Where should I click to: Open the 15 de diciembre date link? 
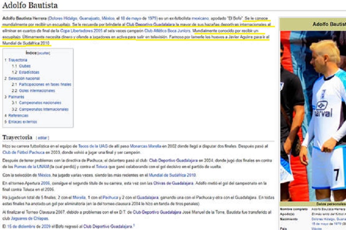click(x=21, y=226)
